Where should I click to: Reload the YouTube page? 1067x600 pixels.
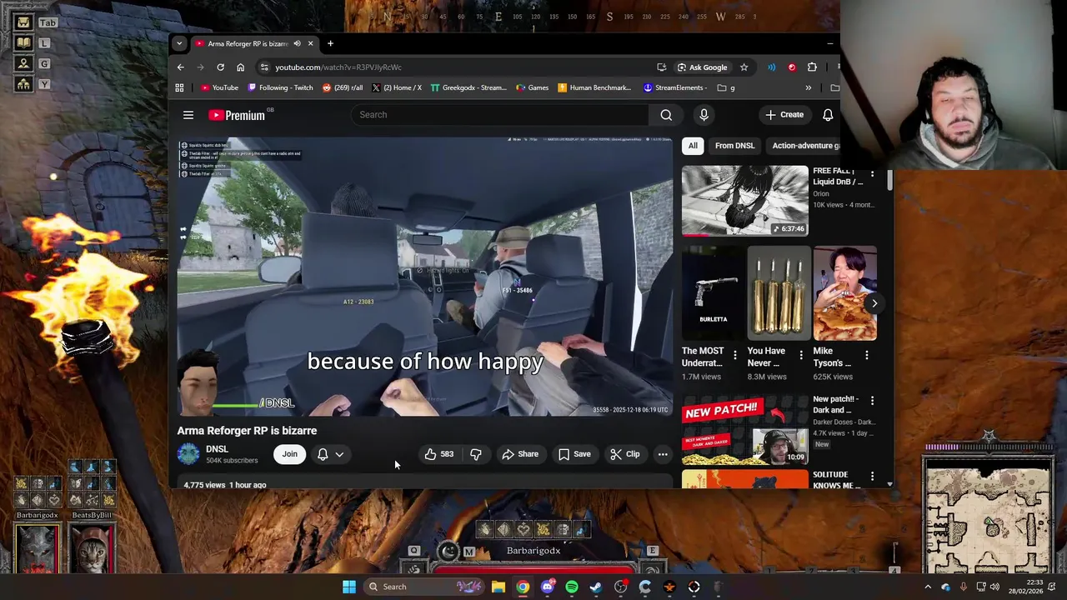220,67
